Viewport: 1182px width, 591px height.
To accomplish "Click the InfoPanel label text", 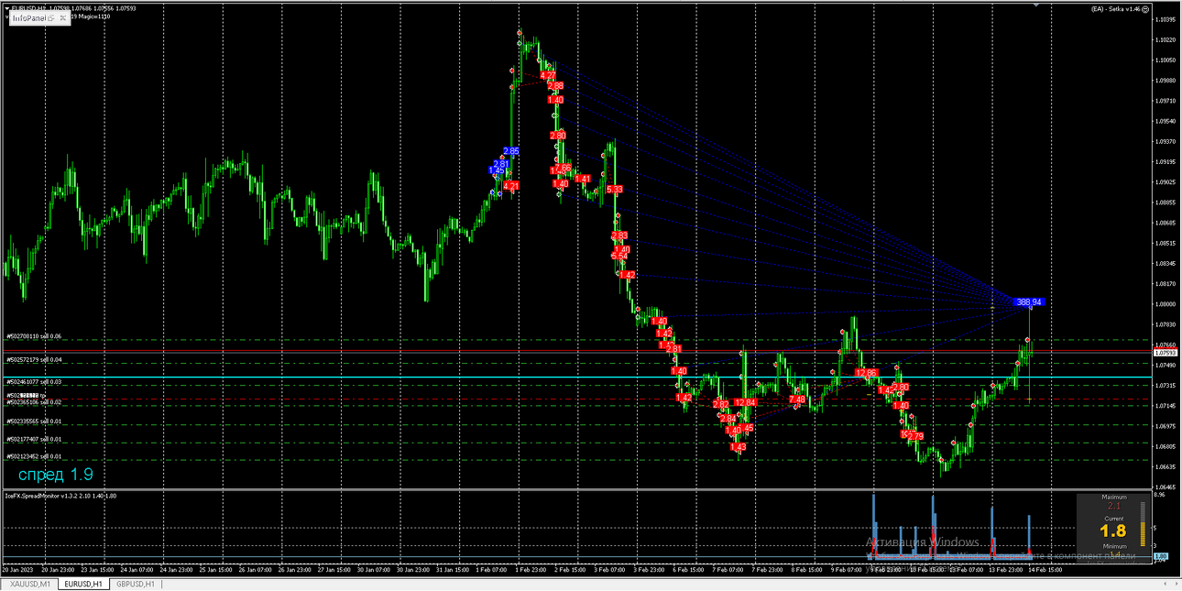I will tap(29, 17).
